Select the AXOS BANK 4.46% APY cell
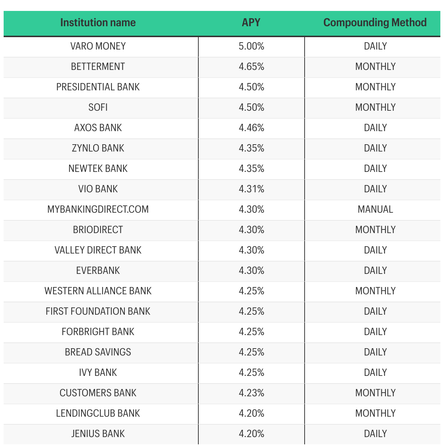This screenshot has width=444, height=448. click(251, 128)
